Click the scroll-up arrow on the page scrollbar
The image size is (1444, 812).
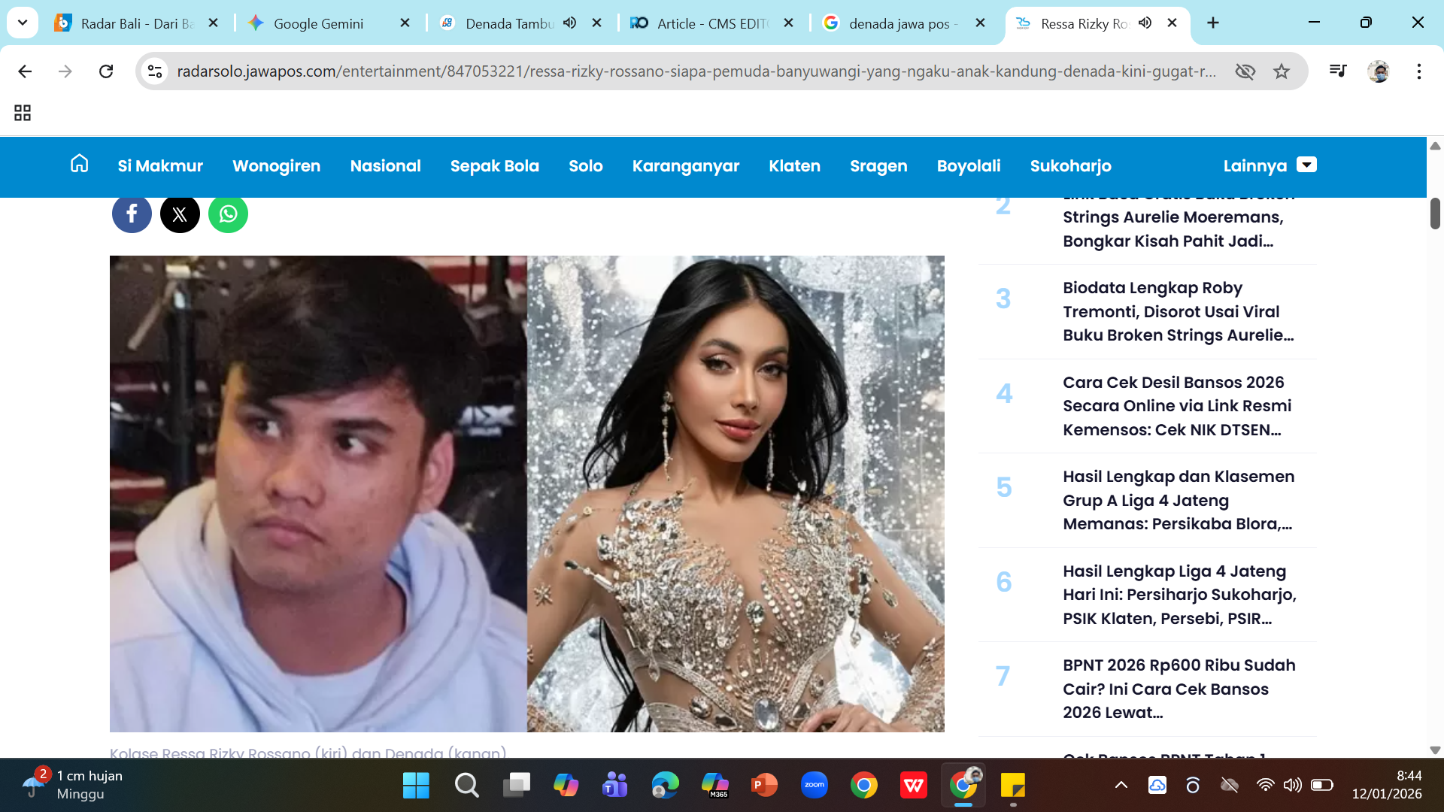(x=1435, y=146)
